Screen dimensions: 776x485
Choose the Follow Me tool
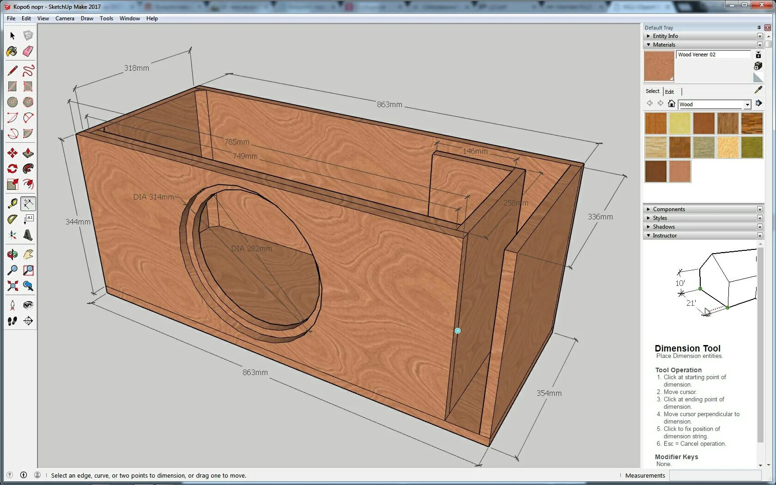click(x=28, y=169)
